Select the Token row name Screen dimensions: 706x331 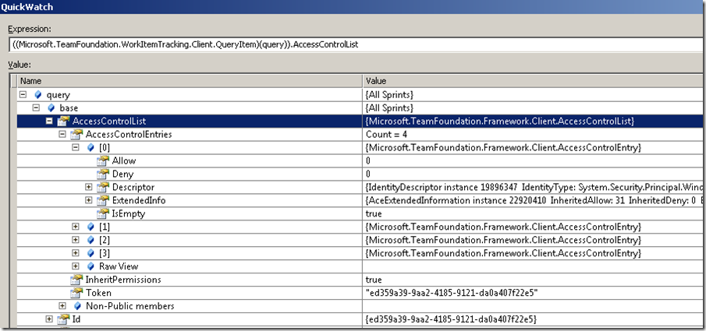98,292
